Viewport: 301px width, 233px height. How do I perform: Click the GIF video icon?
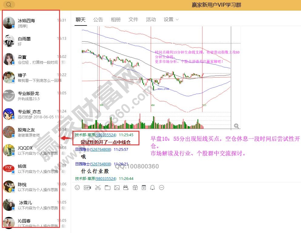pos(87,187)
